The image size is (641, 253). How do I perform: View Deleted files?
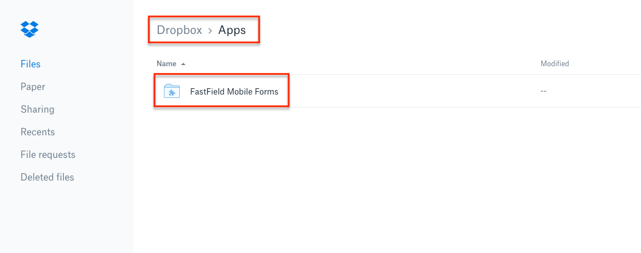(x=47, y=177)
